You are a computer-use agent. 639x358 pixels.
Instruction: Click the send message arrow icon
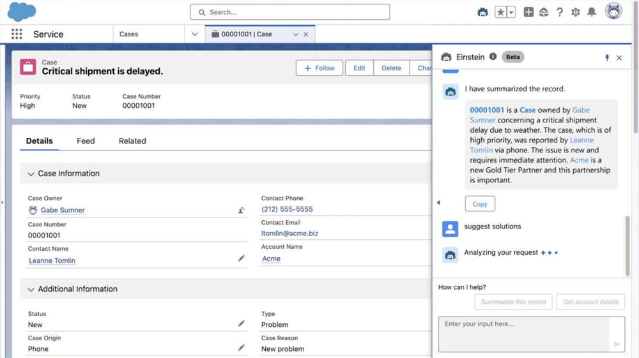[617, 344]
